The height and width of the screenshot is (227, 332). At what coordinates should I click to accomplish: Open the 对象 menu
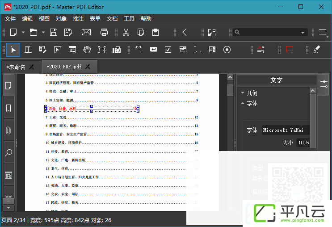coord(61,19)
